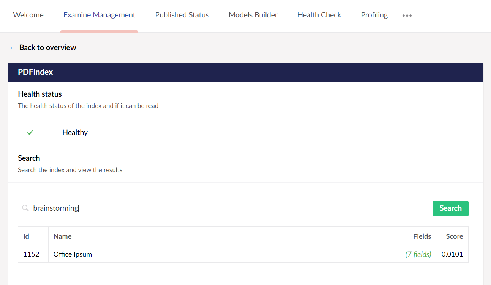Viewport: 491px width, 285px height.
Task: Click the Office Ipsum result name
Action: pyautogui.click(x=73, y=254)
